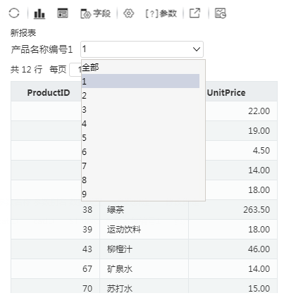The image size is (296, 305).
Task: Click the scheduled report icon
Action: (221, 13)
